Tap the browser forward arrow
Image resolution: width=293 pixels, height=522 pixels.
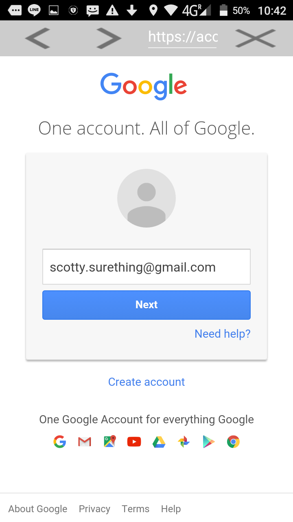109,38
